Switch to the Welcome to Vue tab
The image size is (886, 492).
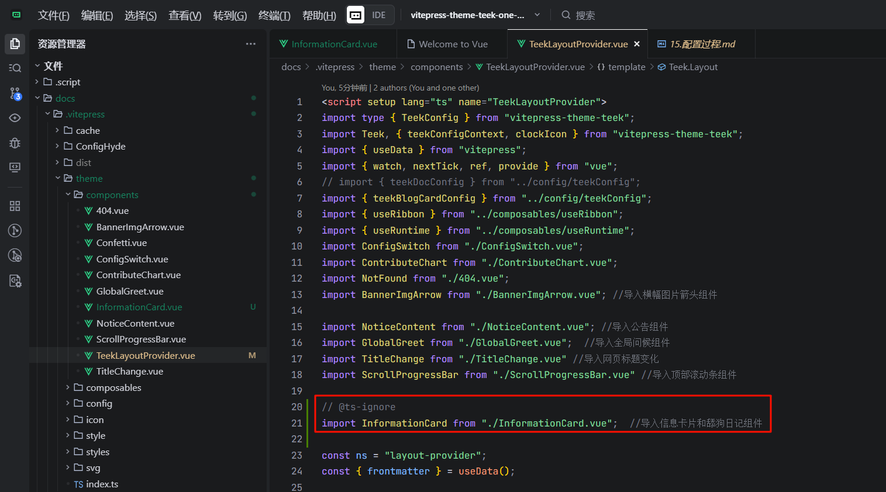[x=453, y=44]
